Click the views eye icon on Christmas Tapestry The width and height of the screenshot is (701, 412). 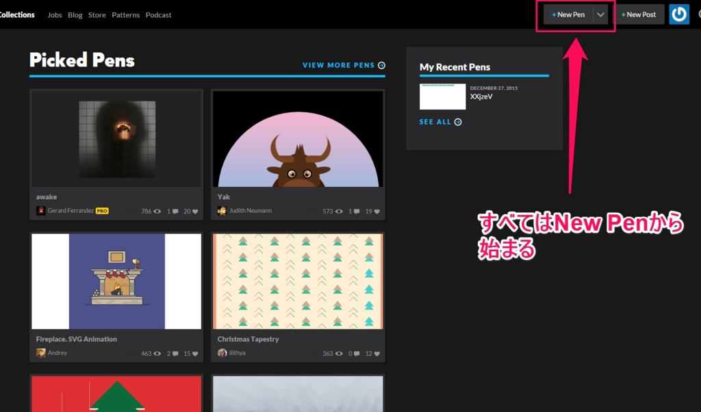click(x=339, y=353)
